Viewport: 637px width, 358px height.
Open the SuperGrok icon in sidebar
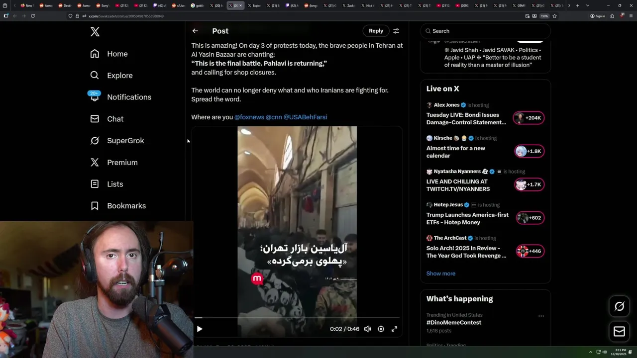(95, 141)
